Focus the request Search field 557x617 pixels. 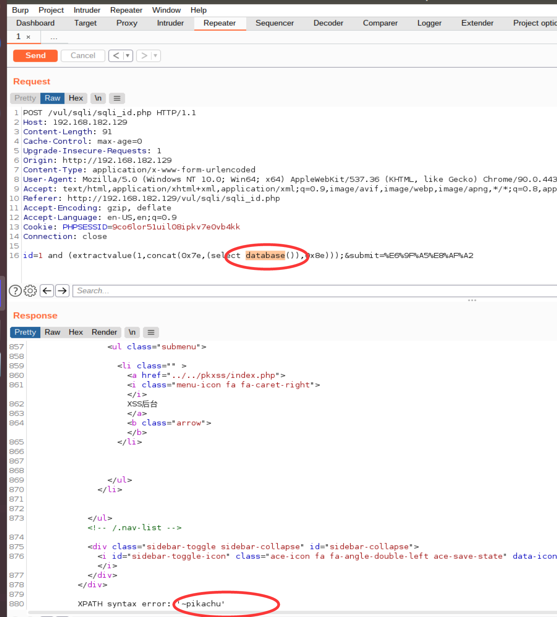[x=315, y=291]
